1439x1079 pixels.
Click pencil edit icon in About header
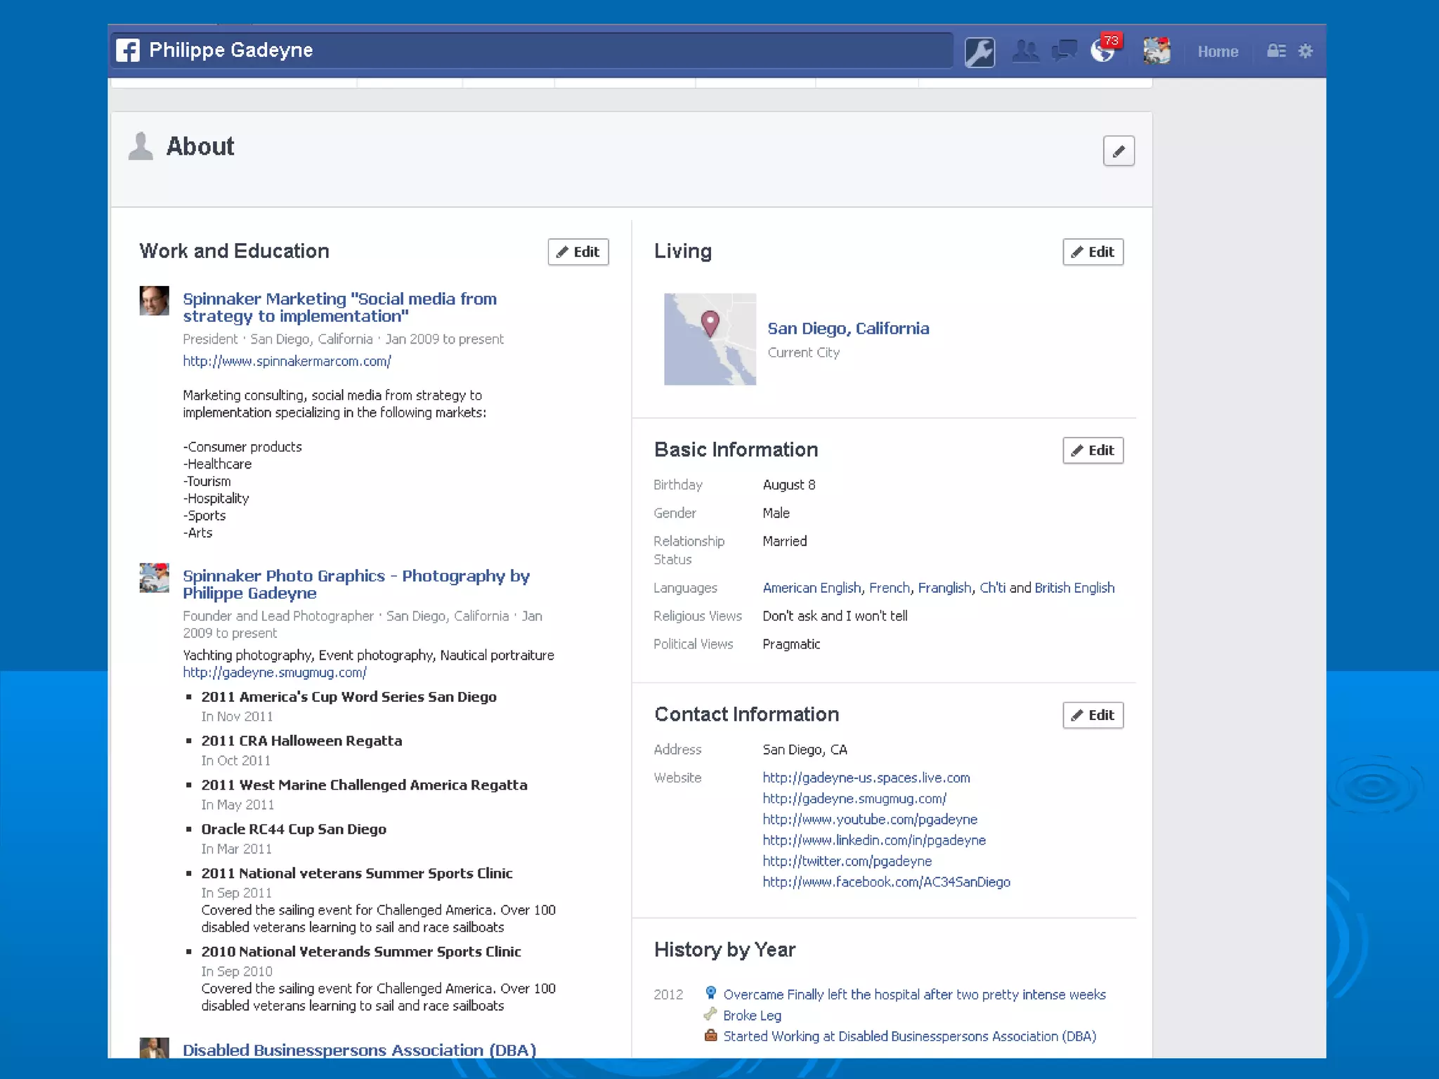(x=1119, y=151)
